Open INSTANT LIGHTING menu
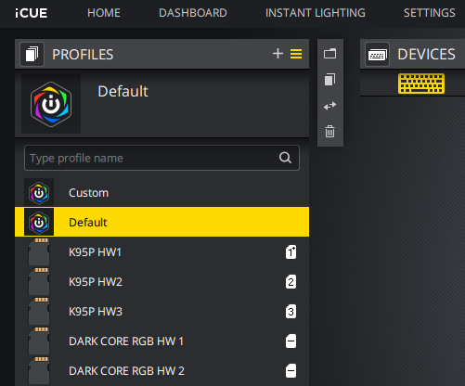The image size is (465, 386). (316, 13)
